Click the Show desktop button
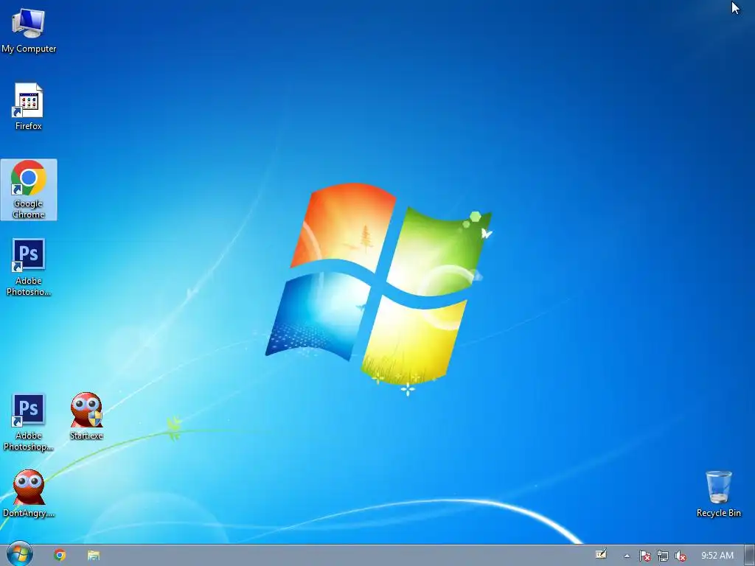Viewport: 755px width, 566px height. tap(750, 556)
